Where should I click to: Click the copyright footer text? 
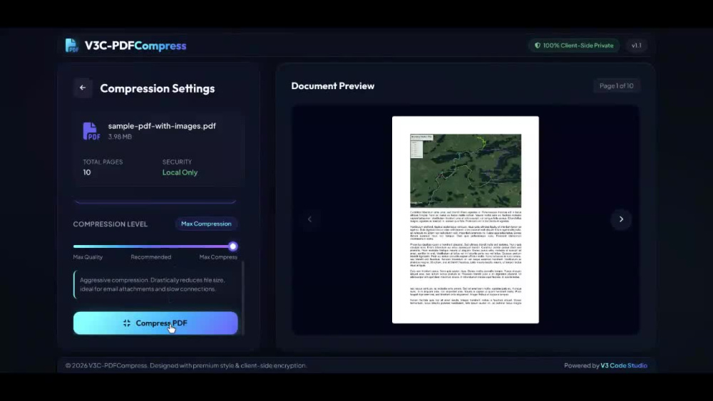[186, 365]
